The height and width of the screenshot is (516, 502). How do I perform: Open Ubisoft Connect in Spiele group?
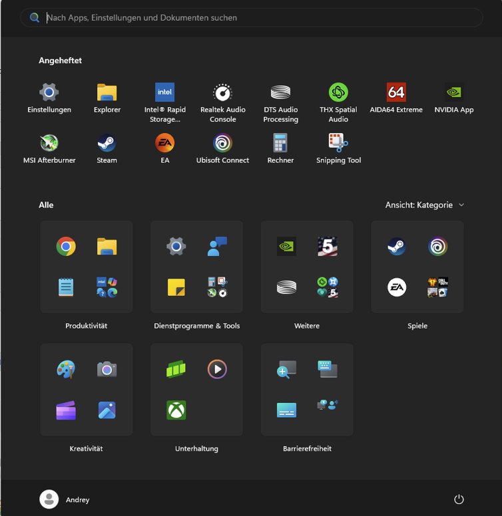438,246
